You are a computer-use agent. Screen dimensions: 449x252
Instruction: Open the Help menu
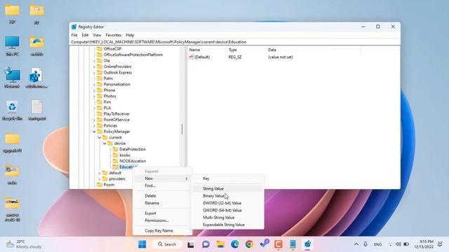click(x=130, y=35)
